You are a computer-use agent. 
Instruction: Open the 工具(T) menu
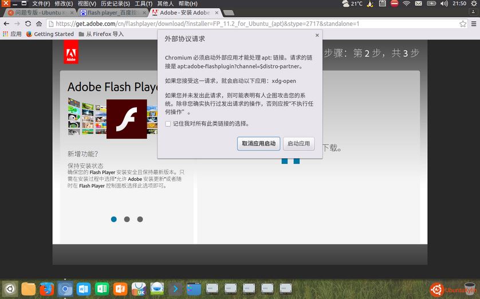pos(144,3)
